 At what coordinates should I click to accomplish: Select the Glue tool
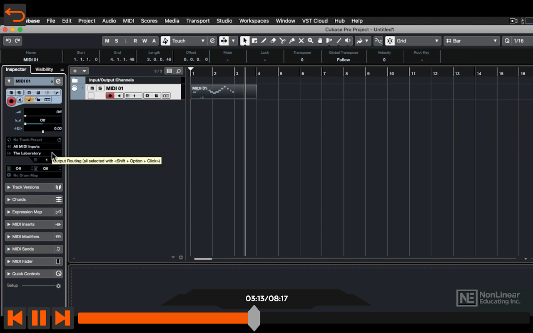292,41
